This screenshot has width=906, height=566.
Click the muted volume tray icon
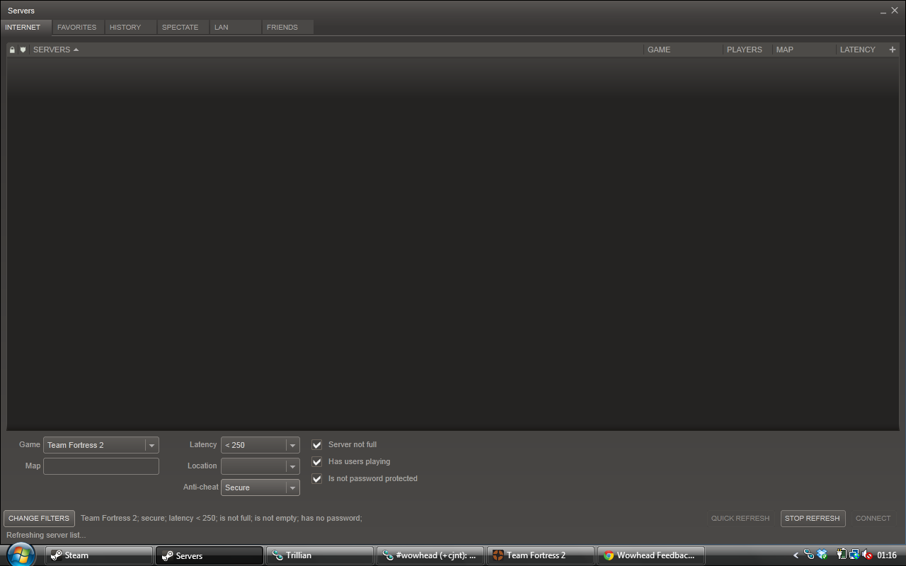tap(867, 555)
